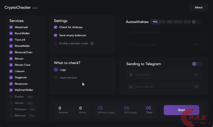This screenshot has width=213, height=127.
Task: Switch to the ETH autowithdraw tab
Action: (x=163, y=22)
